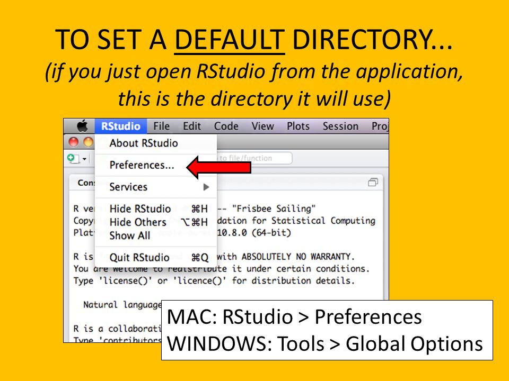Open the Session menu
509x381 pixels.
[x=340, y=126]
